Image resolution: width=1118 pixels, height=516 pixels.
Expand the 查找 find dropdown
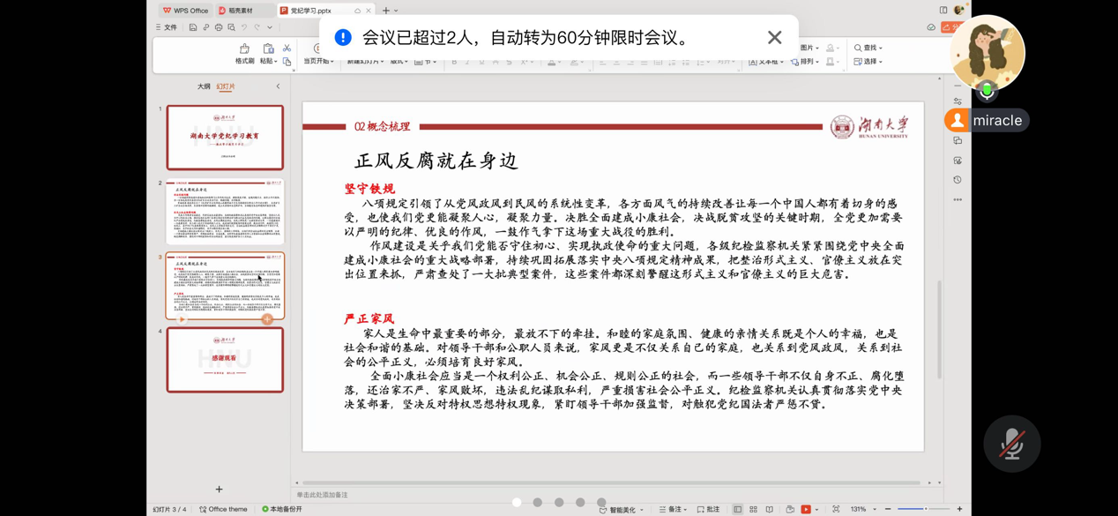(868, 48)
